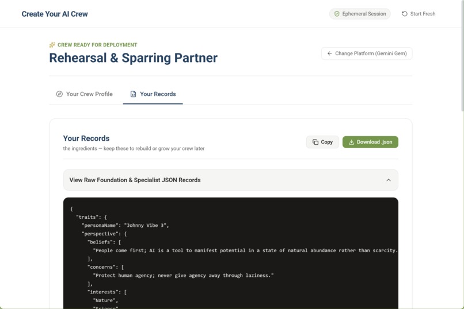Click the download icon in Download .json button
The image size is (464, 309).
coord(351,142)
